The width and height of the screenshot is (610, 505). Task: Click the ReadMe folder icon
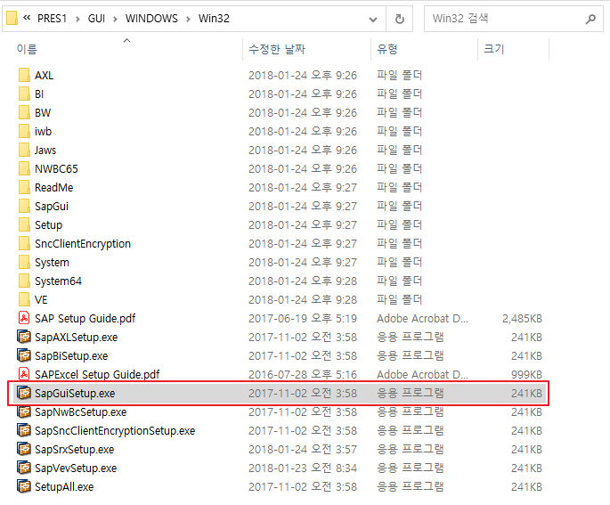pos(24,187)
